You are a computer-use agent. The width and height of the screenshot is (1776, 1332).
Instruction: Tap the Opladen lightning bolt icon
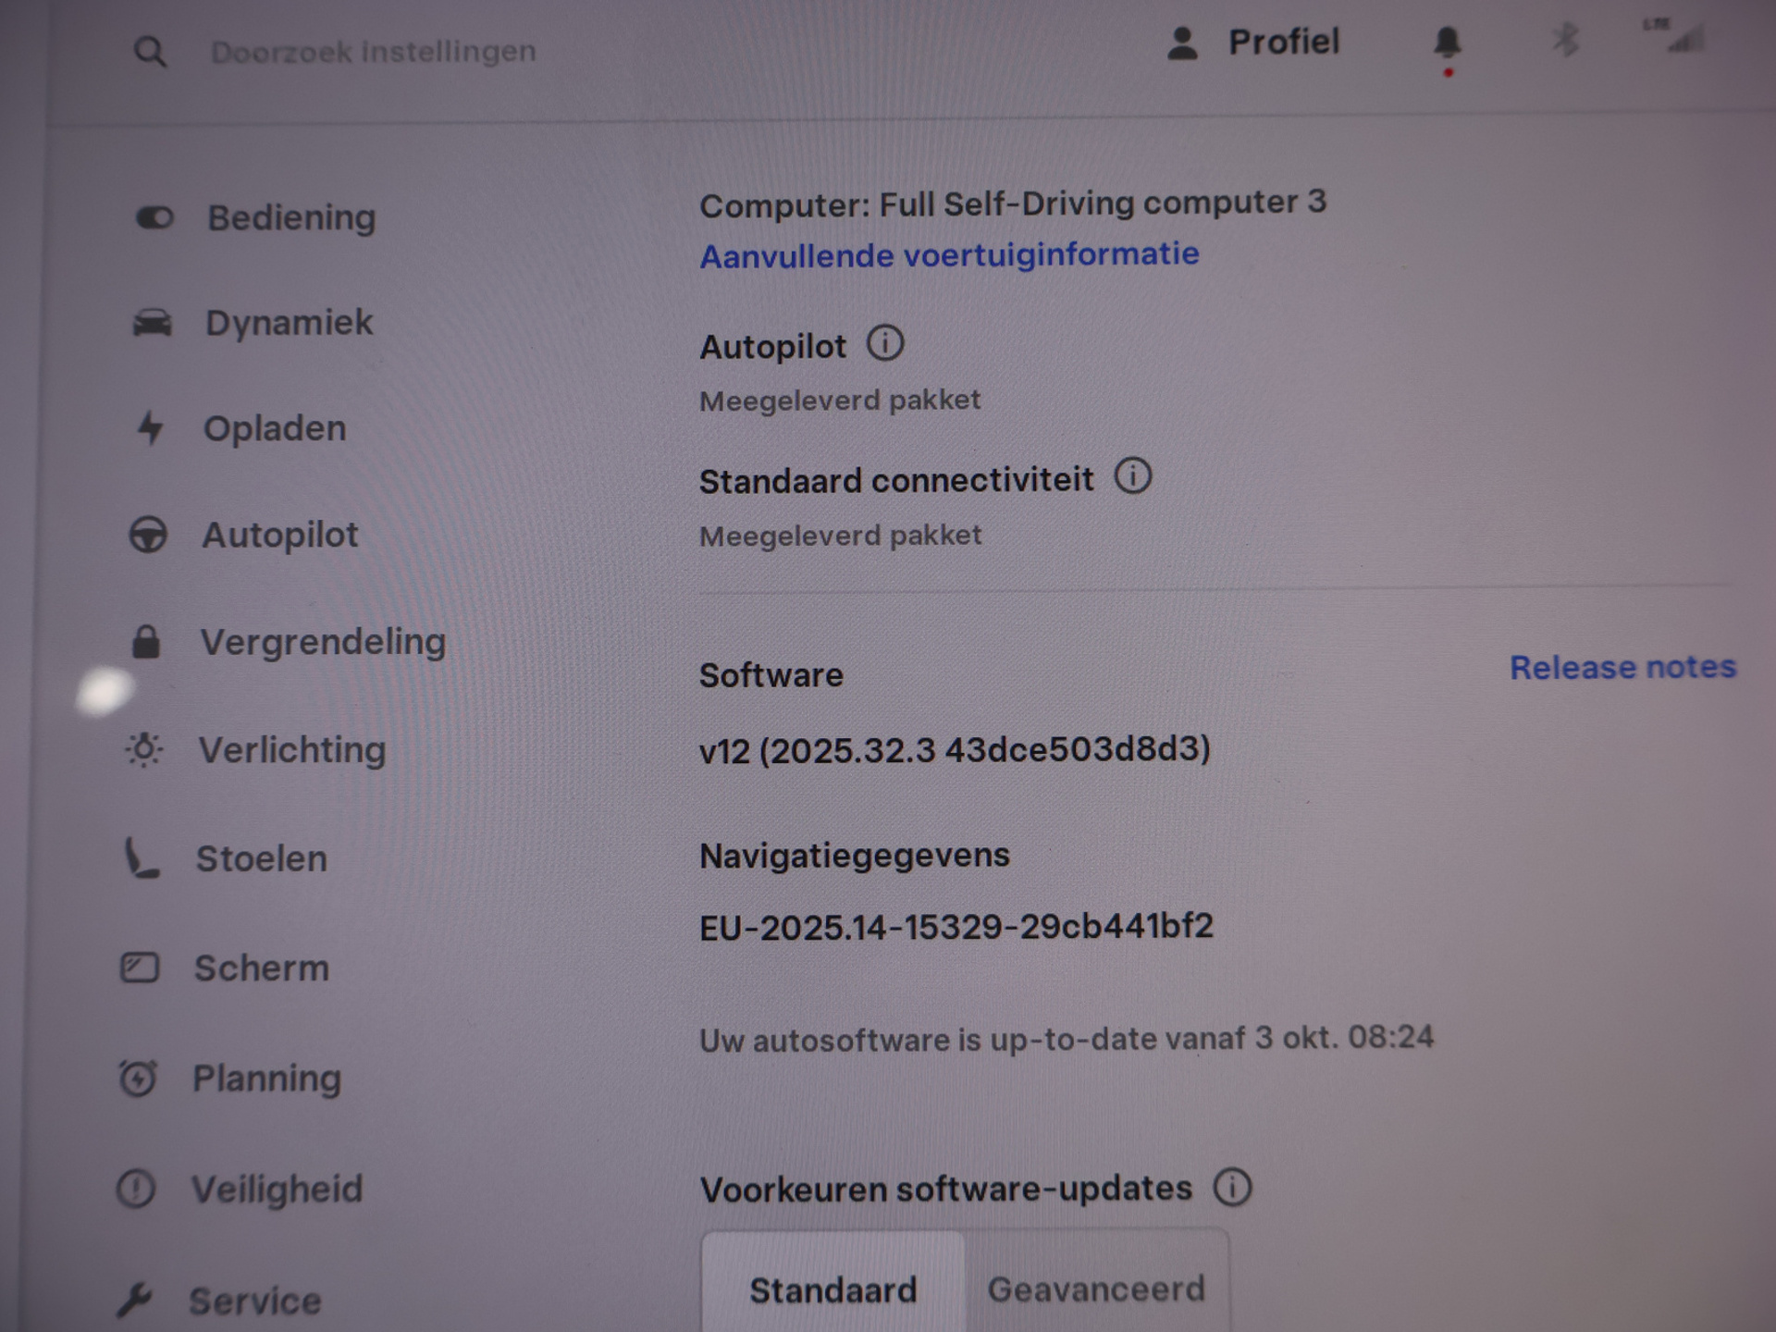pyautogui.click(x=150, y=428)
